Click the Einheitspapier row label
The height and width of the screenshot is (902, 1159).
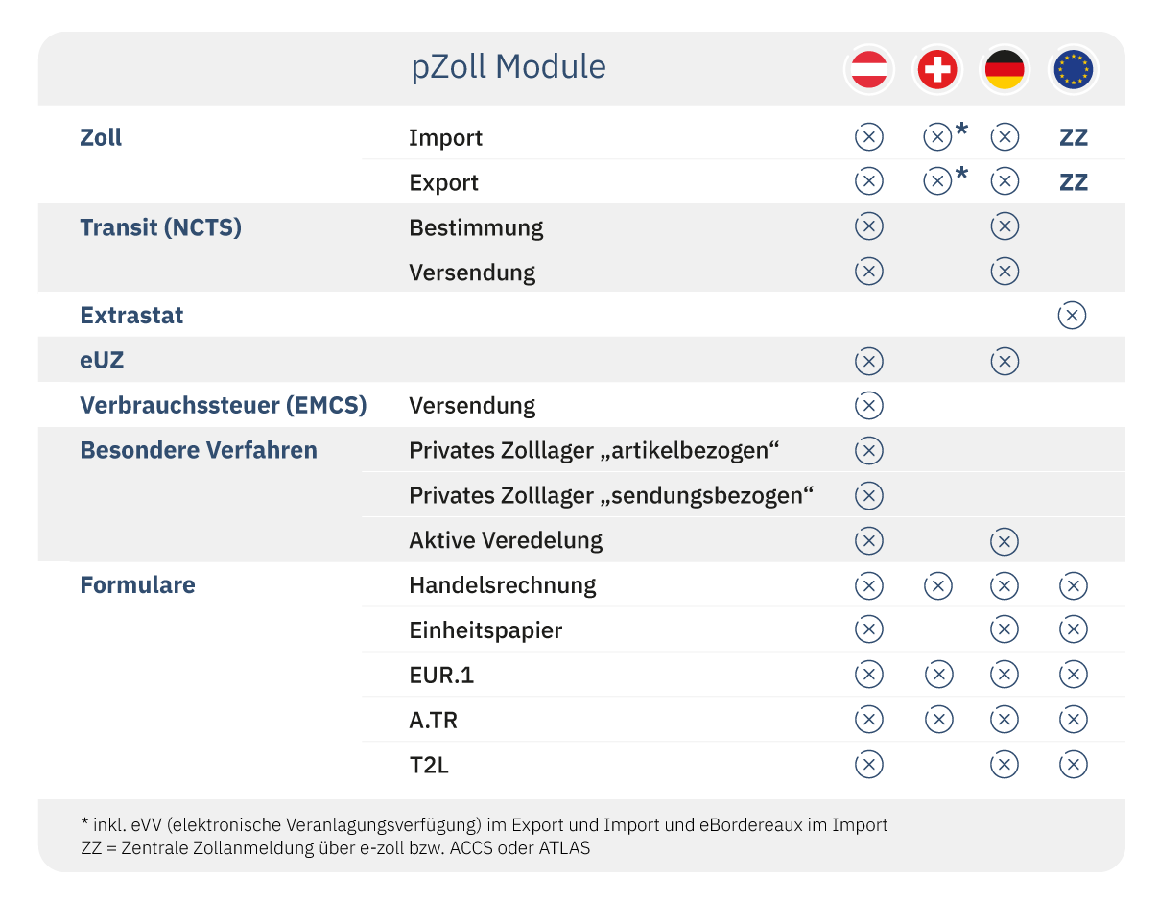[x=485, y=630]
